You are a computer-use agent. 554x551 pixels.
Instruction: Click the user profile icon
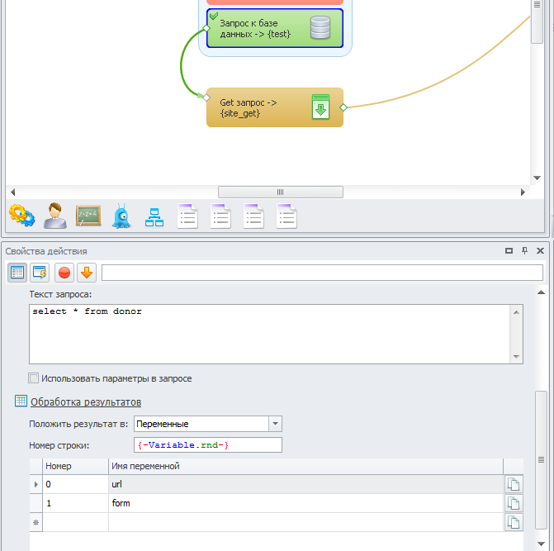coord(55,216)
